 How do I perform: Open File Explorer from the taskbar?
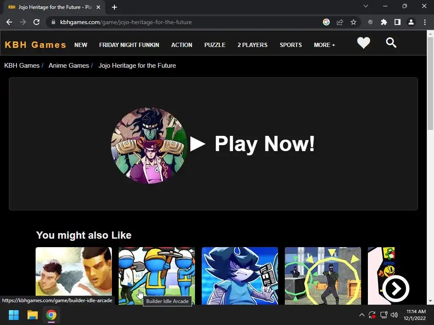32,315
